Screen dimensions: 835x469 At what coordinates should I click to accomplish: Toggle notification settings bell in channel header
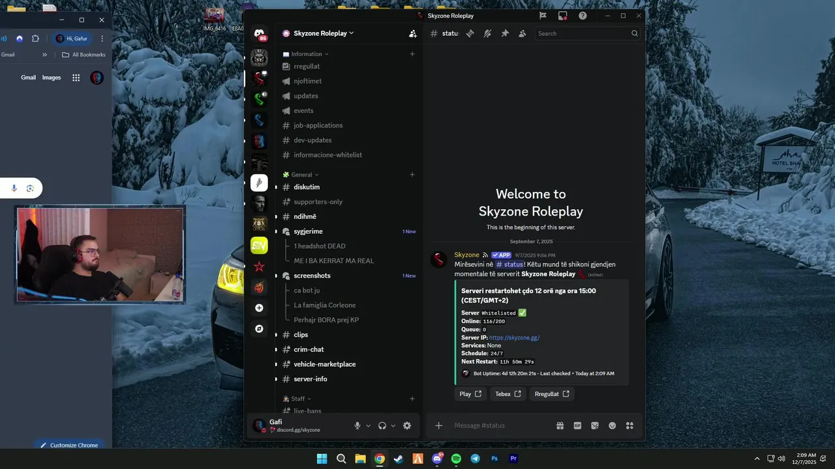(487, 33)
